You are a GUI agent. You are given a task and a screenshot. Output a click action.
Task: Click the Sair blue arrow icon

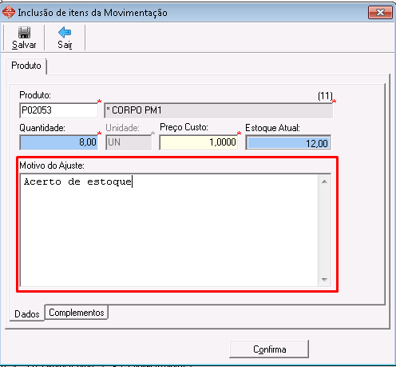click(x=65, y=33)
